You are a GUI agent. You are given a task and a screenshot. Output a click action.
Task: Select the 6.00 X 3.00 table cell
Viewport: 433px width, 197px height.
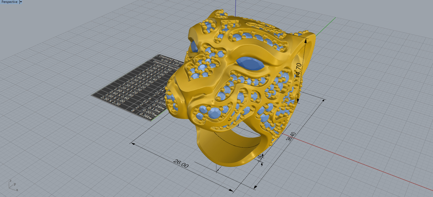(x=170, y=63)
